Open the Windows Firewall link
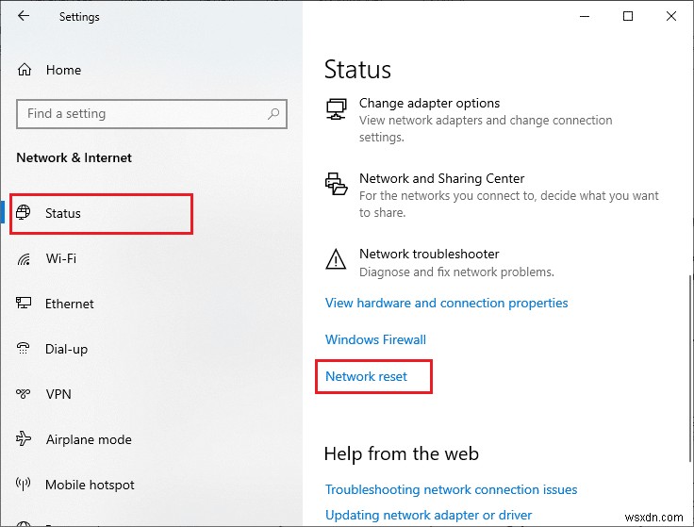This screenshot has width=694, height=527. (x=375, y=339)
